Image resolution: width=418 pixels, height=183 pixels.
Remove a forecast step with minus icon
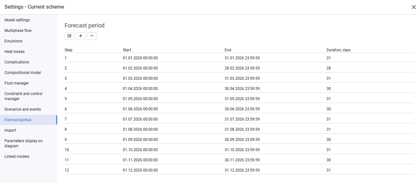click(x=92, y=36)
